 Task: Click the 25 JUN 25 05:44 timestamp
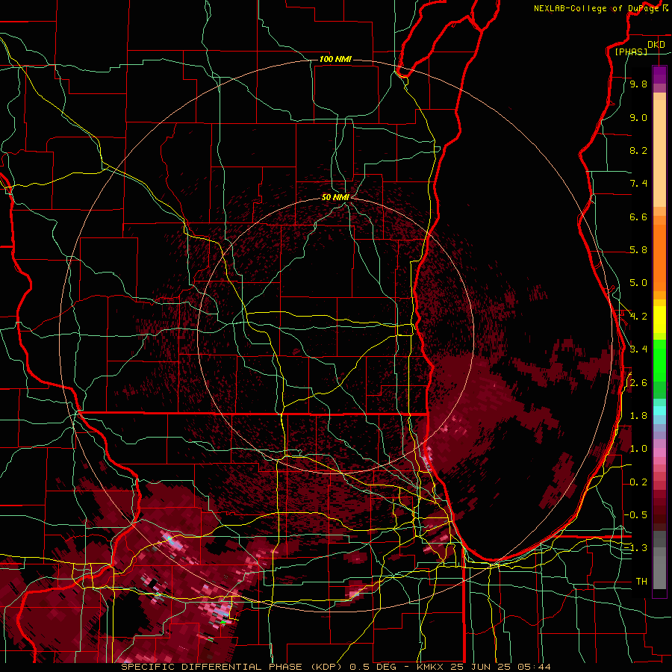coord(500,667)
